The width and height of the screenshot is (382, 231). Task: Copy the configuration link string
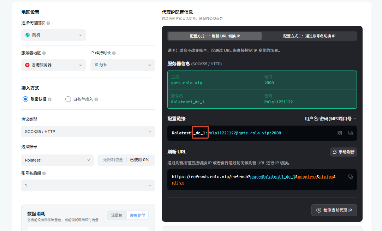[x=350, y=133]
